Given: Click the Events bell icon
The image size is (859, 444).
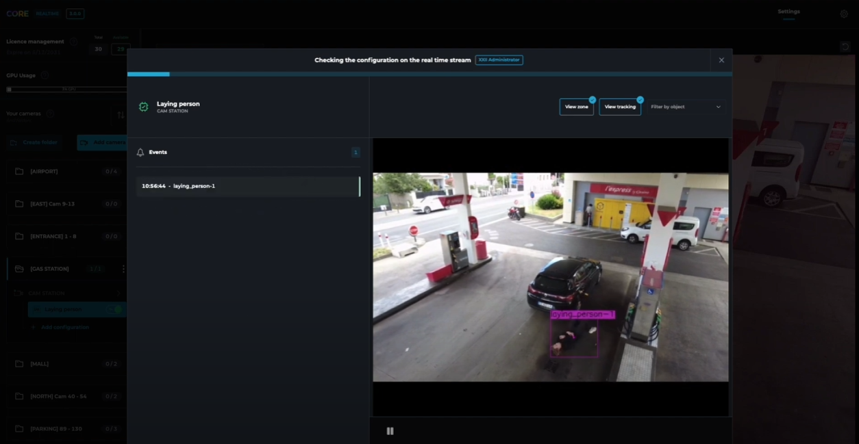Looking at the screenshot, I should (x=140, y=152).
